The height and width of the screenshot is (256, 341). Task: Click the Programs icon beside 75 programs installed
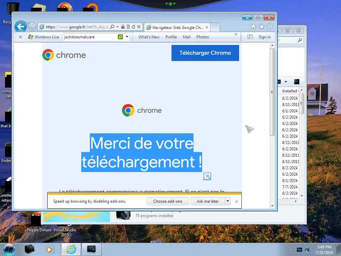click(123, 216)
